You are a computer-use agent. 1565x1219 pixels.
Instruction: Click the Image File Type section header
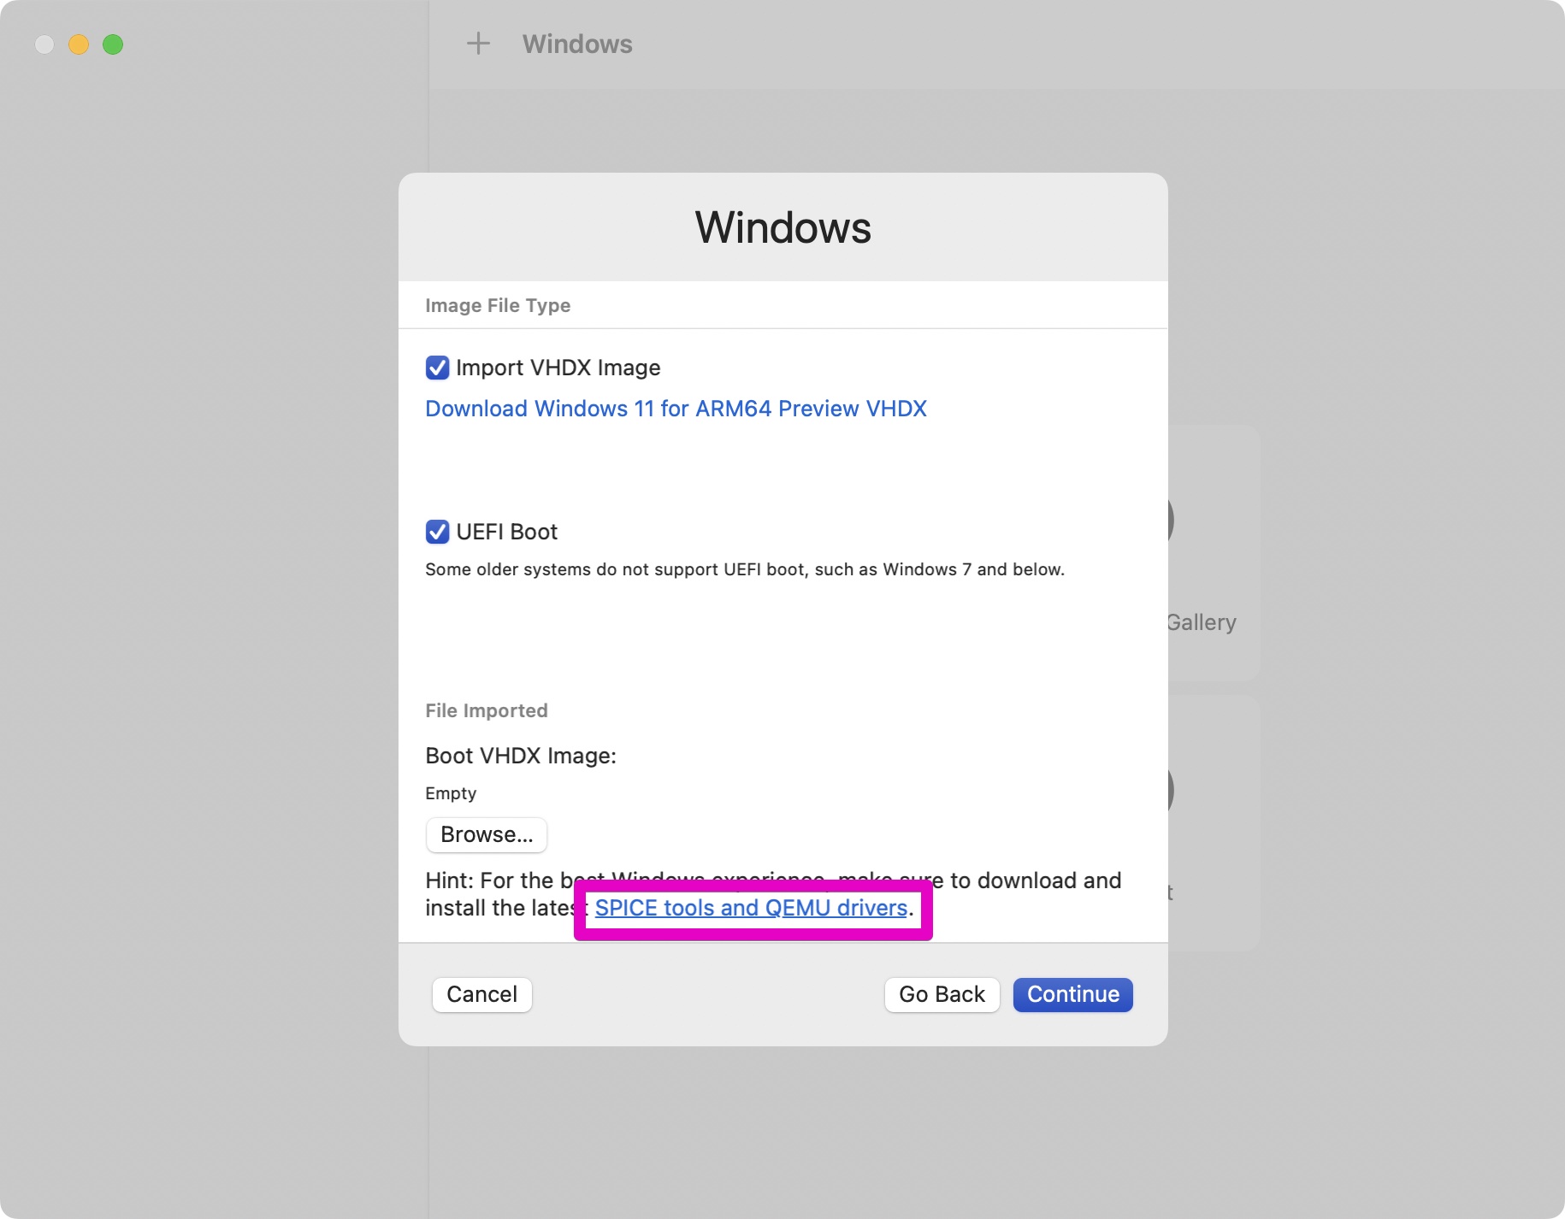[x=498, y=305]
